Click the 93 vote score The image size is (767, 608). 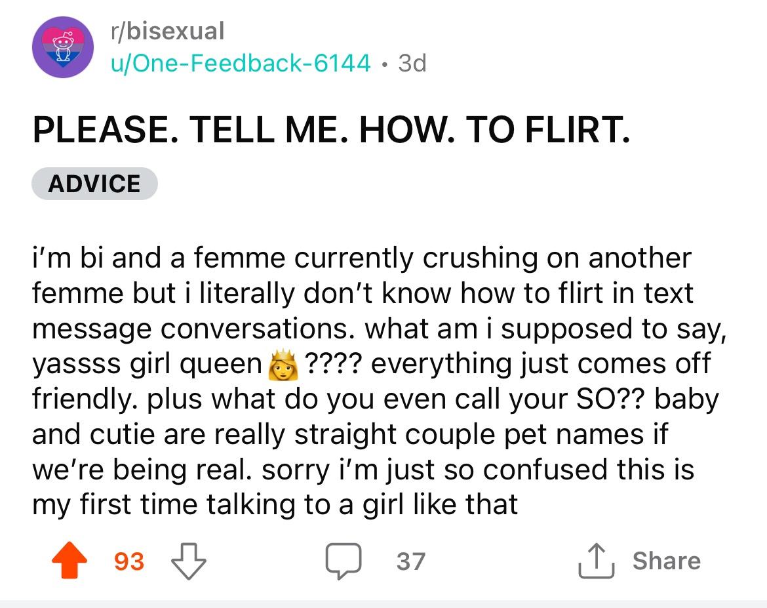(x=128, y=561)
